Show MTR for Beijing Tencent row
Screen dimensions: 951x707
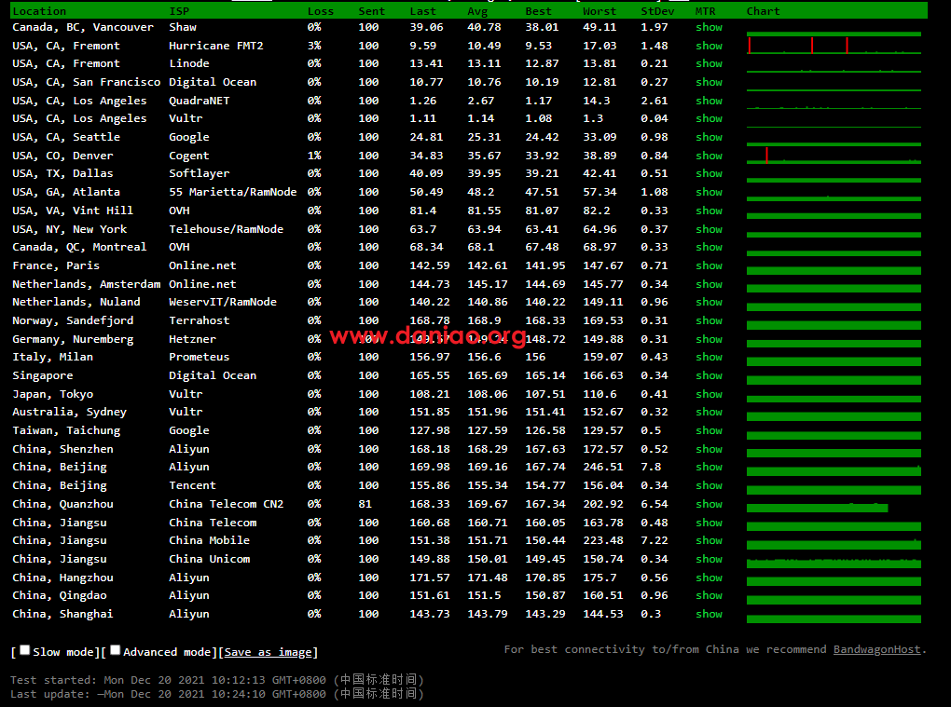click(x=709, y=486)
